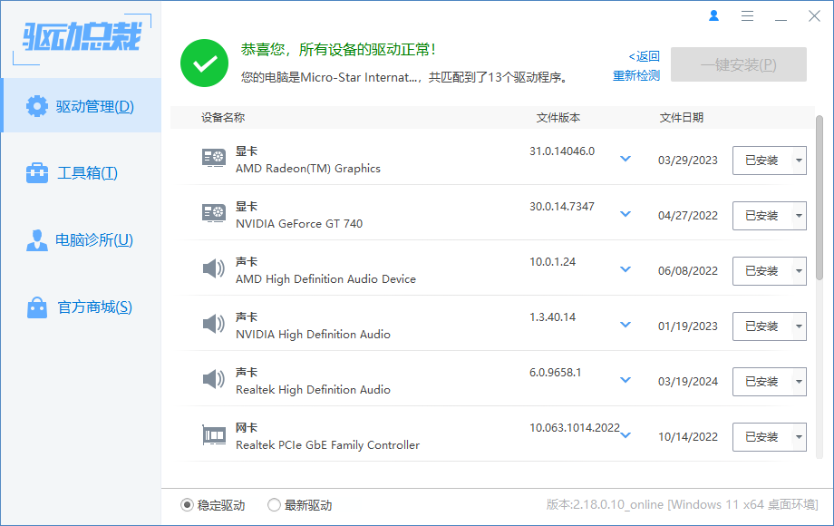This screenshot has width=834, height=526.
Task: Click the NVIDIA GeForce GT 740 card icon
Action: tap(213, 214)
